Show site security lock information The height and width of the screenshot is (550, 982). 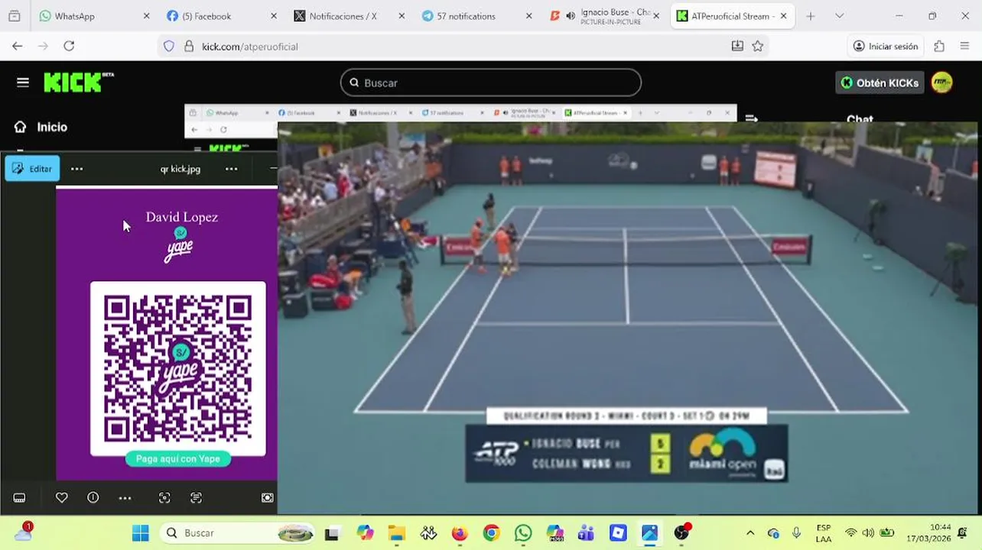pos(189,46)
